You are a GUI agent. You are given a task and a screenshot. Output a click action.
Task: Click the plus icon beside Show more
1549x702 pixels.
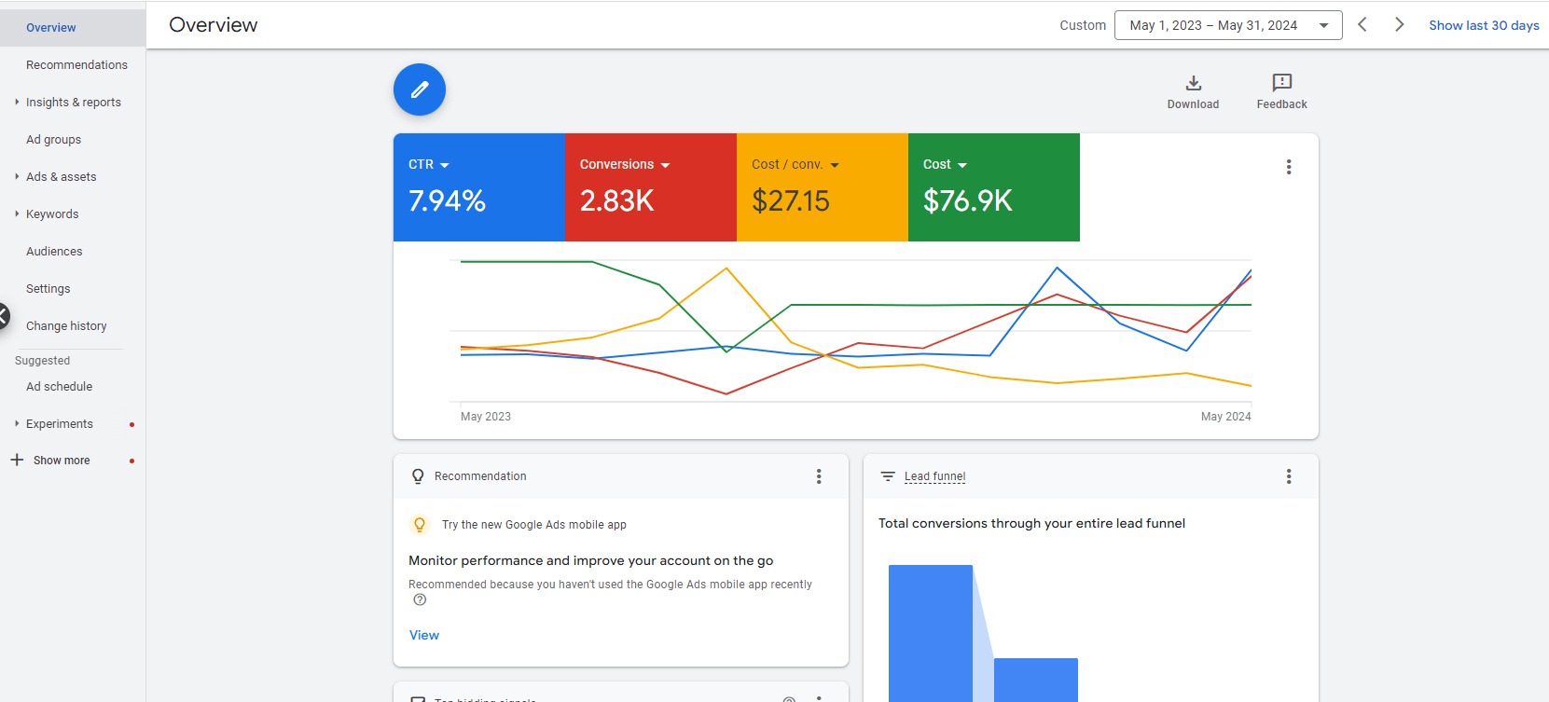pos(17,460)
